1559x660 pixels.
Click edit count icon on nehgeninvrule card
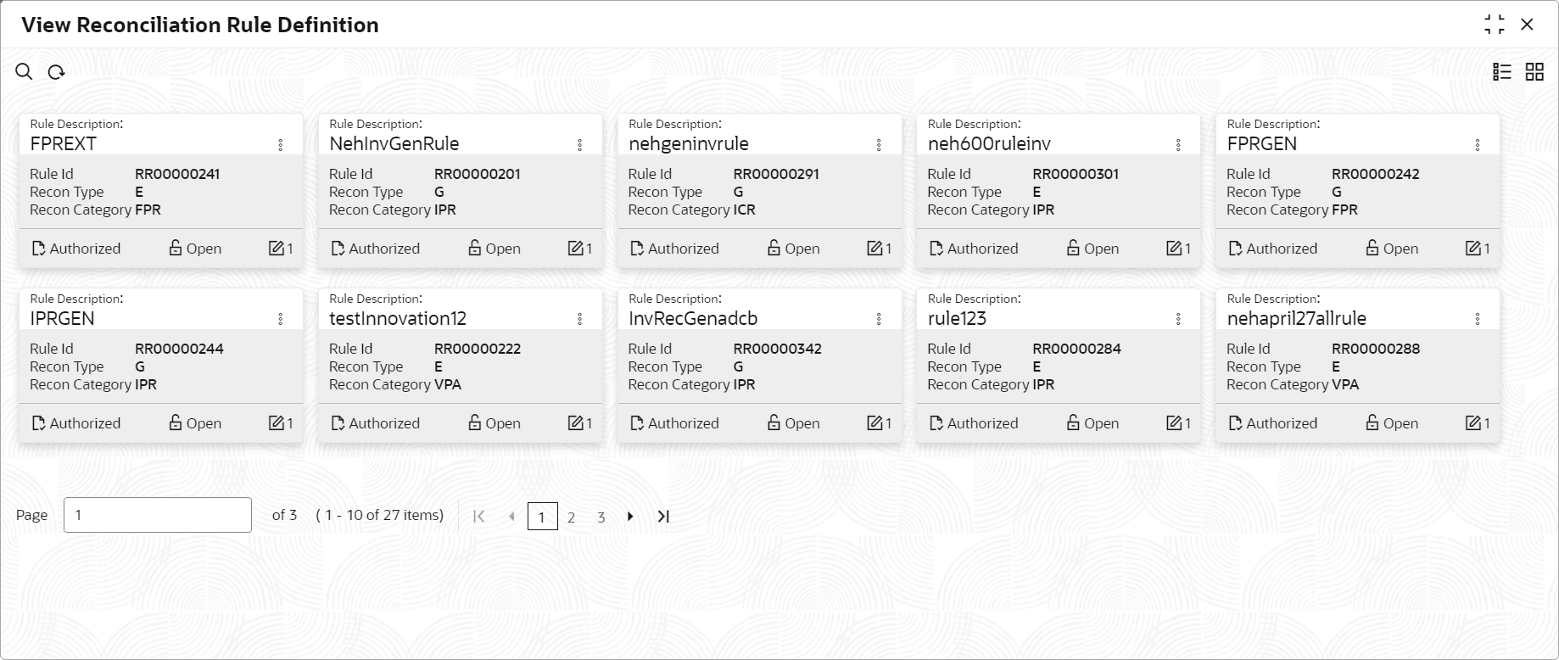point(874,249)
